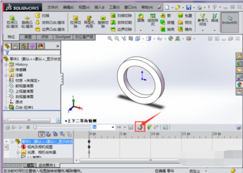Click the 旋转凸台/基体 button
This screenshot has width=243, height=173.
click(x=27, y=22)
